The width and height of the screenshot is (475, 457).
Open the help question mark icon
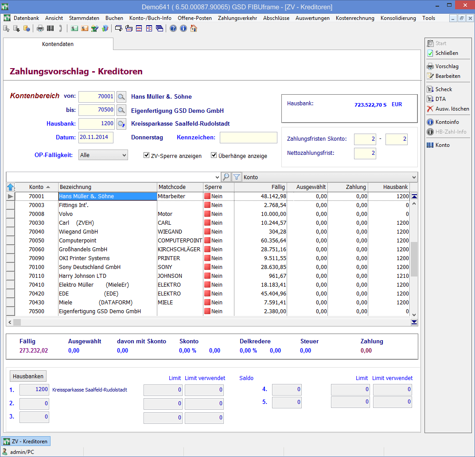tap(173, 29)
